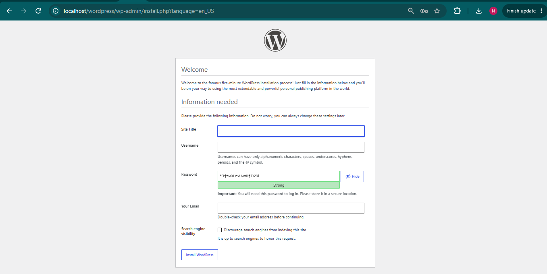Click the WordPress logo
The width and height of the screenshot is (547, 274).
point(275,40)
